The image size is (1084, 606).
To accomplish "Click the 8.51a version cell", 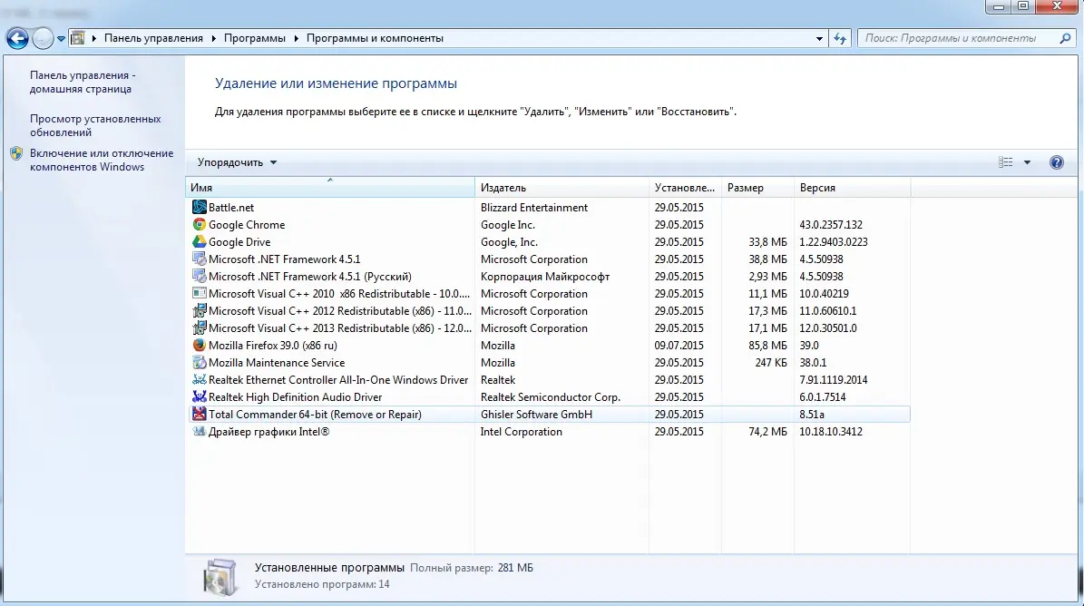I will [812, 415].
